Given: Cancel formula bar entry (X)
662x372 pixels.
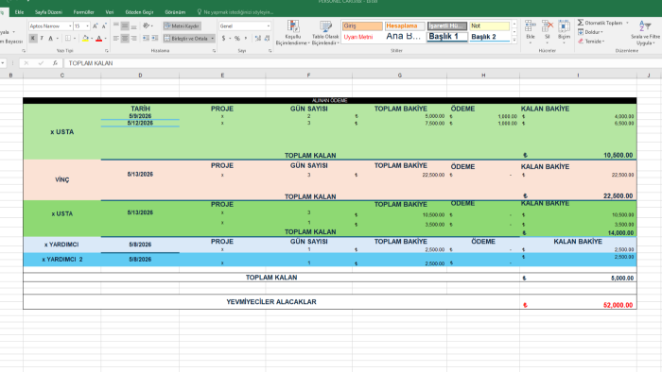Looking at the screenshot, I should point(26,63).
